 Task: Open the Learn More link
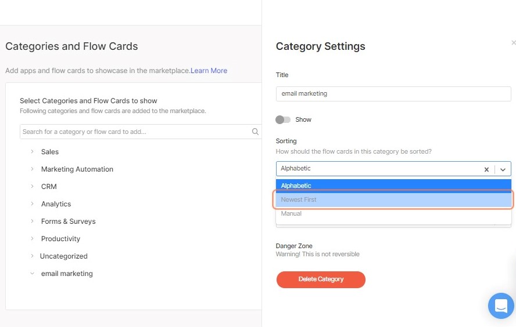tap(209, 71)
